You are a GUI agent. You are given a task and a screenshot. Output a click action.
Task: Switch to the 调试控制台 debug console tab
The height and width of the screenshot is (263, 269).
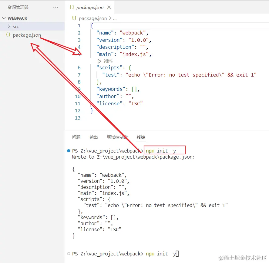[117, 137]
